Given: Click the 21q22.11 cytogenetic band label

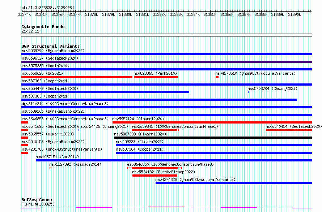Looking at the screenshot, I should pos(30,31).
